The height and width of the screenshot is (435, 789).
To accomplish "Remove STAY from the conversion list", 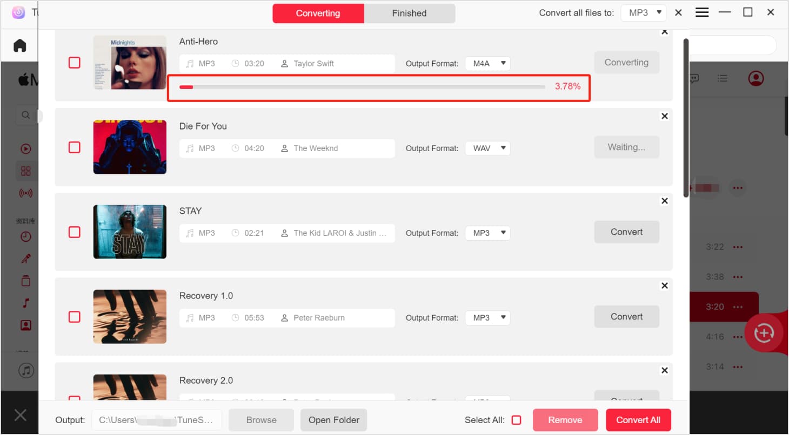I will [x=665, y=201].
